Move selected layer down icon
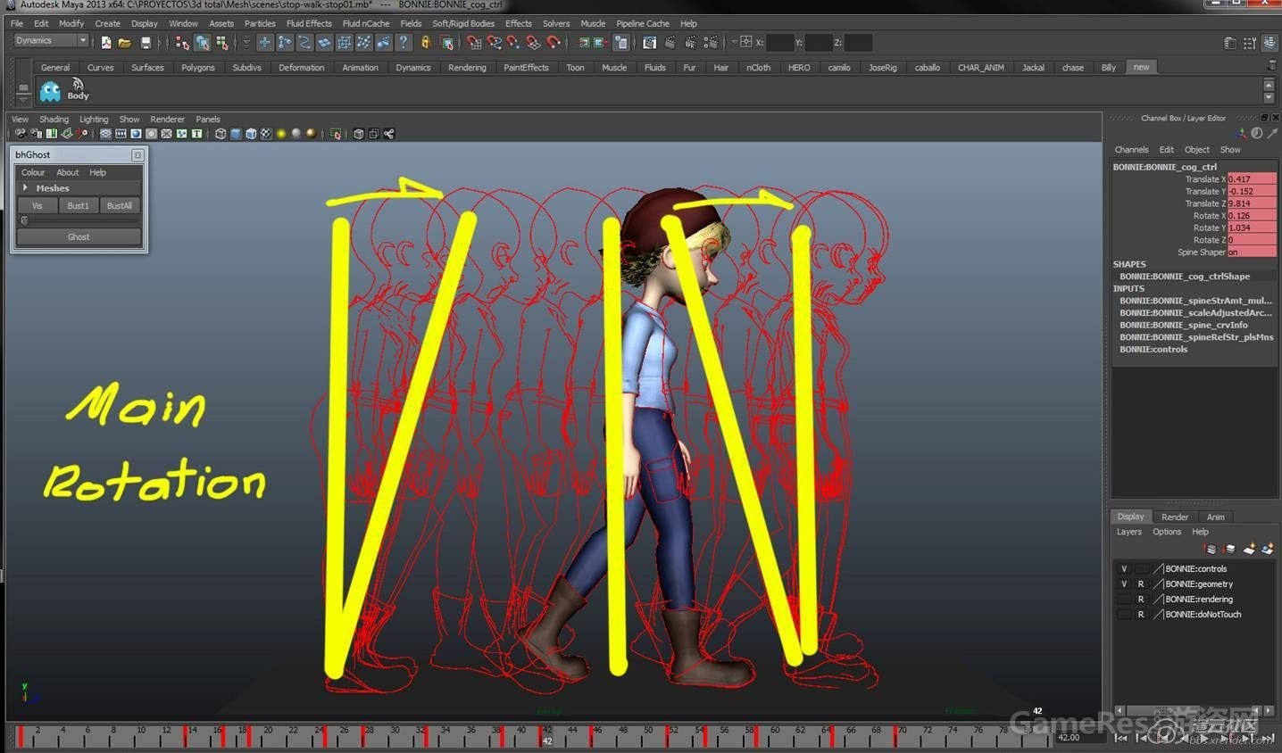The width and height of the screenshot is (1282, 753). click(x=1229, y=549)
